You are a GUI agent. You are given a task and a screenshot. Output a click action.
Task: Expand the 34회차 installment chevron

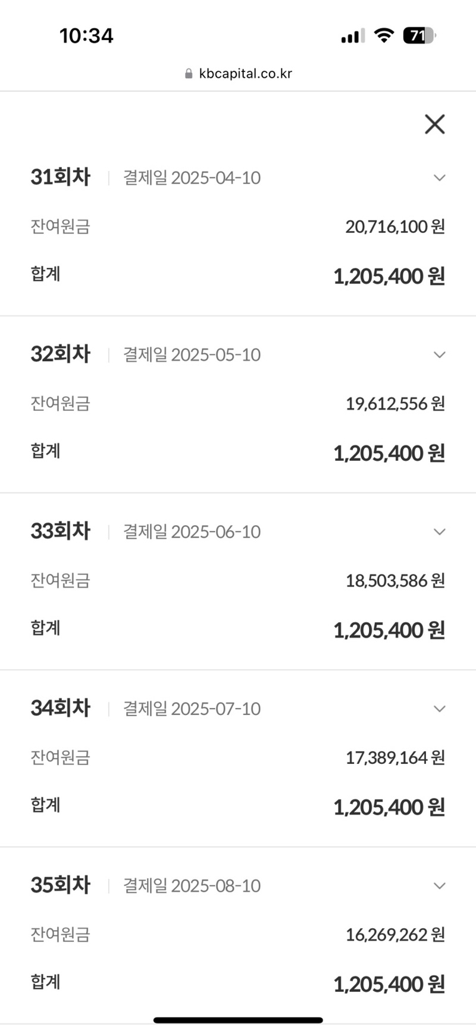click(x=440, y=709)
